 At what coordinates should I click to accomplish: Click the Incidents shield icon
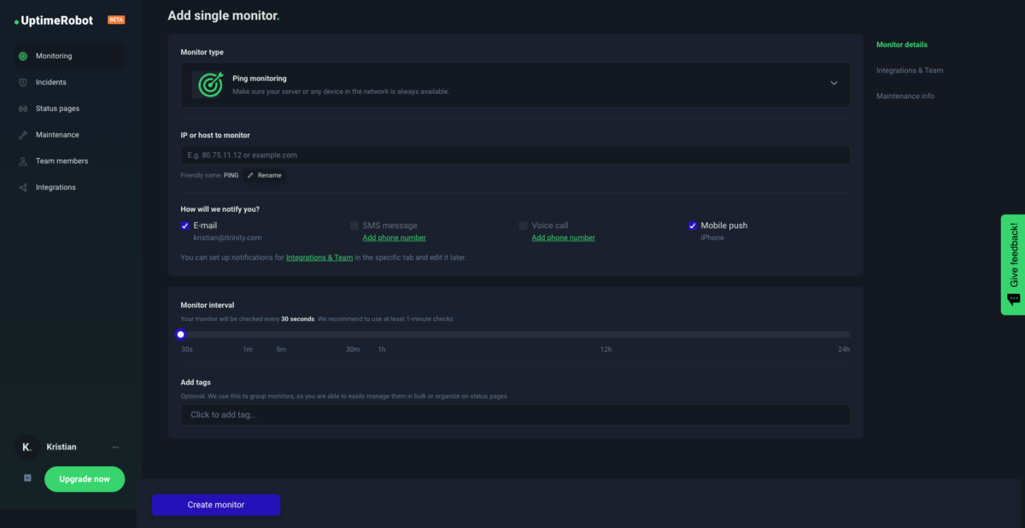tap(23, 82)
